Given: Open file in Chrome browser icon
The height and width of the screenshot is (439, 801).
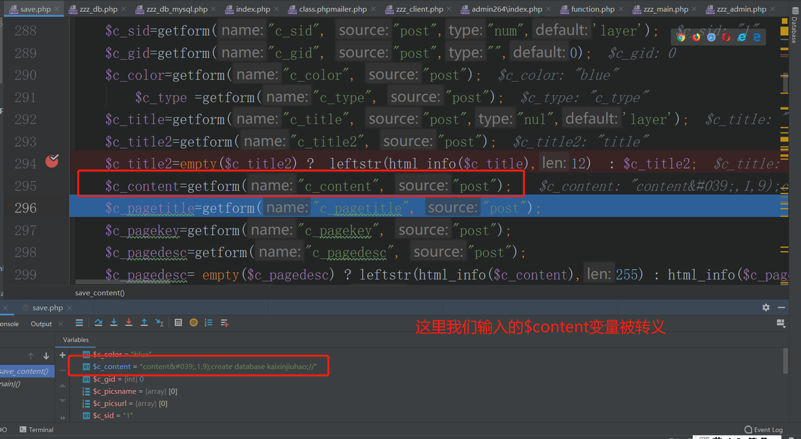Looking at the screenshot, I should point(682,37).
